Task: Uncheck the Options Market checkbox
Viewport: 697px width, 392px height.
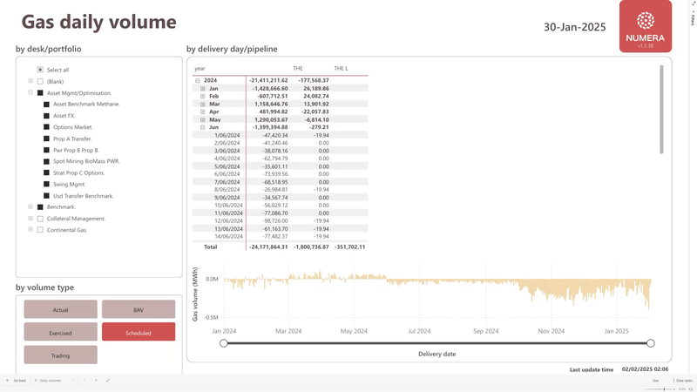Action: [46, 127]
